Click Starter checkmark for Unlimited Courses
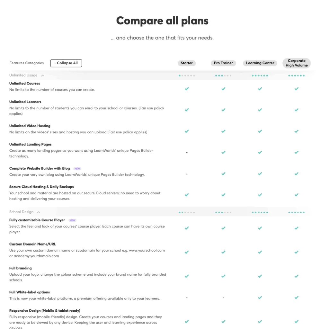 (186, 89)
